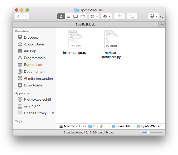This screenshot has width=178, height=155.
Task: Open the arrange items dropdown
Action: pyautogui.click(x=94, y=16)
